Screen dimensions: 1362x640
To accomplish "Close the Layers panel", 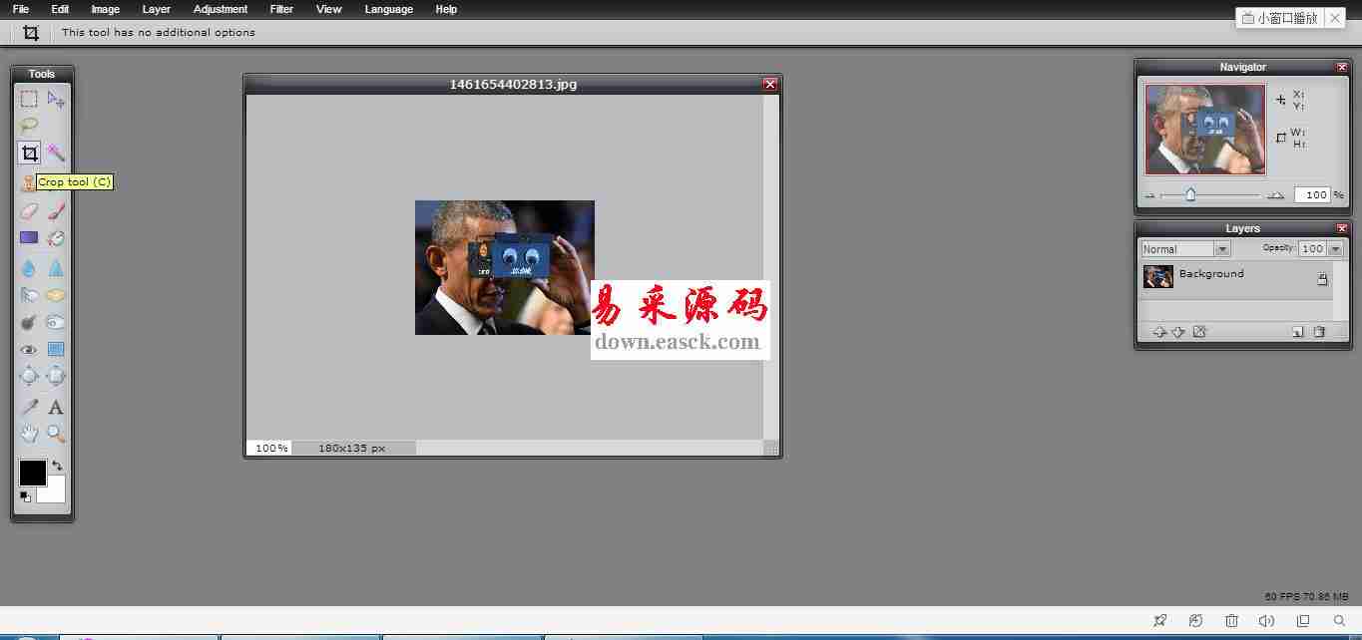I will [1341, 228].
